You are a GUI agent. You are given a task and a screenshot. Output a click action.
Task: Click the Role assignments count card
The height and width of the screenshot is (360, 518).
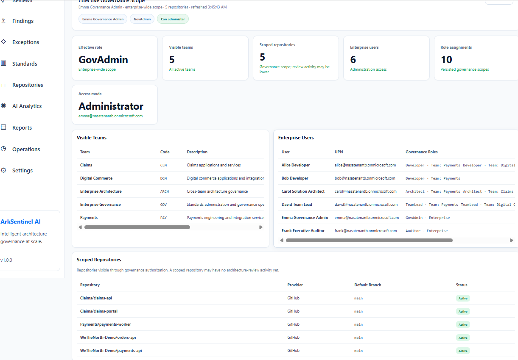pyautogui.click(x=476, y=58)
